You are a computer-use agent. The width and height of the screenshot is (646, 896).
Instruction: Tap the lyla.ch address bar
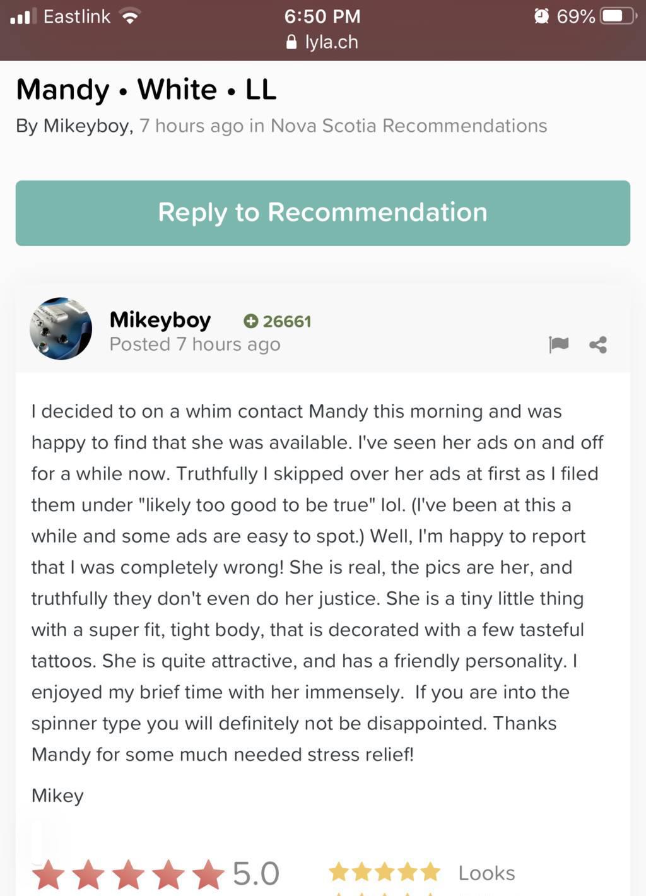(323, 42)
